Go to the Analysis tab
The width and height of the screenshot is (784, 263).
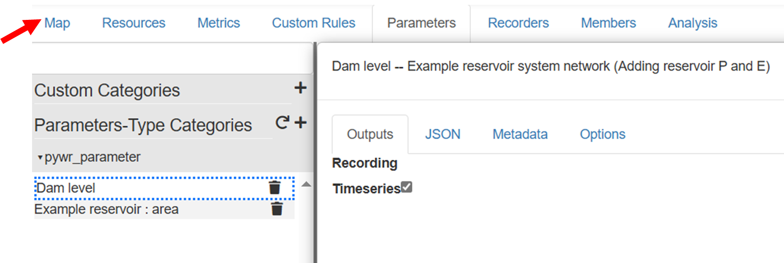pos(692,23)
